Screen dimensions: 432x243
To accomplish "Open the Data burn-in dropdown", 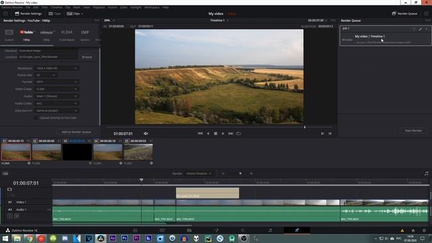I will [57, 111].
